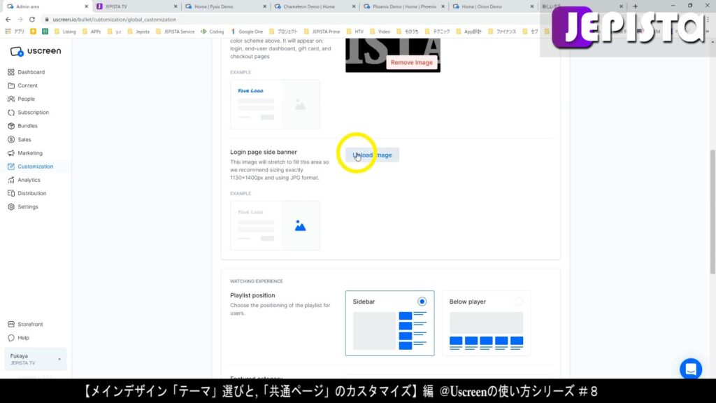This screenshot has width=716, height=403.
Task: Open a new browser tab with plus
Action: coord(635,6)
